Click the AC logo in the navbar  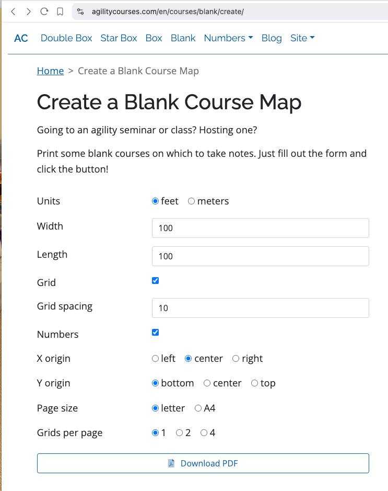coord(21,38)
